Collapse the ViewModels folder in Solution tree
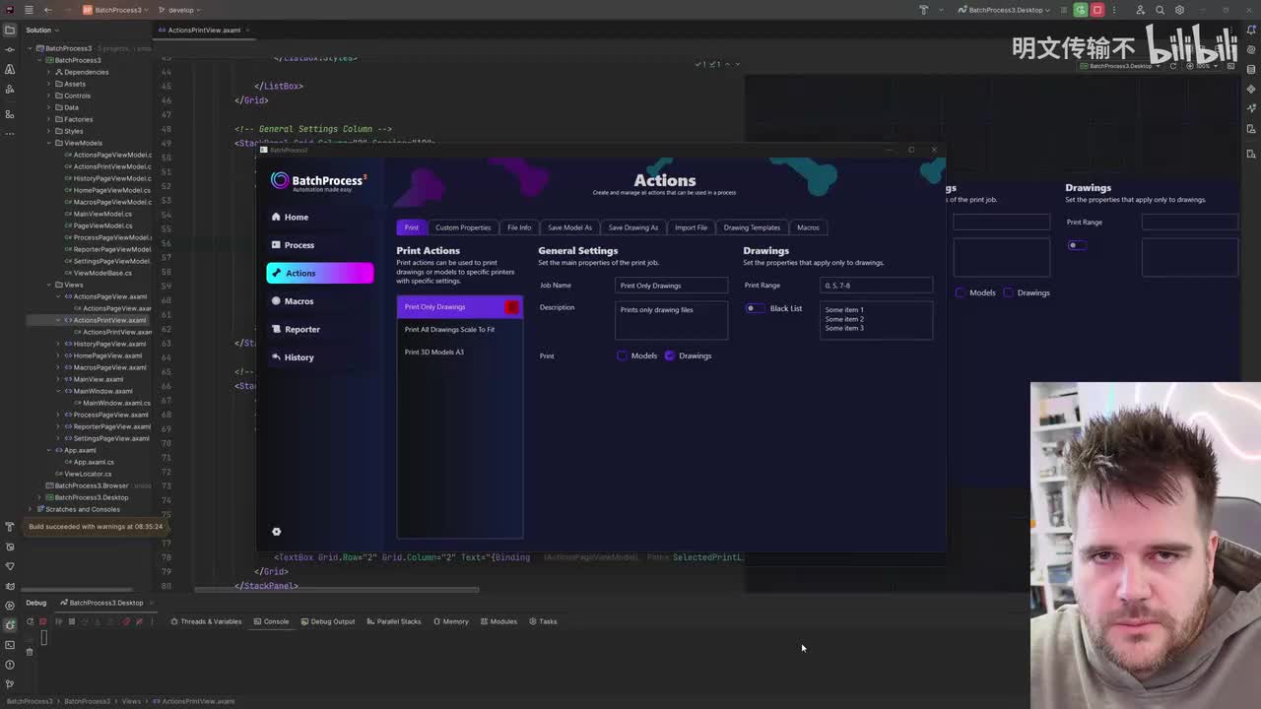The width and height of the screenshot is (1261, 709). [48, 143]
